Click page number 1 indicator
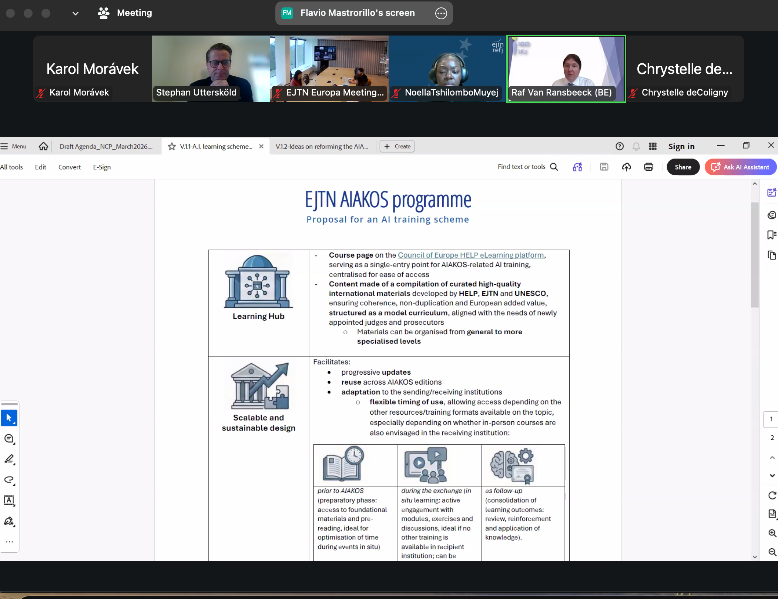 (x=771, y=419)
